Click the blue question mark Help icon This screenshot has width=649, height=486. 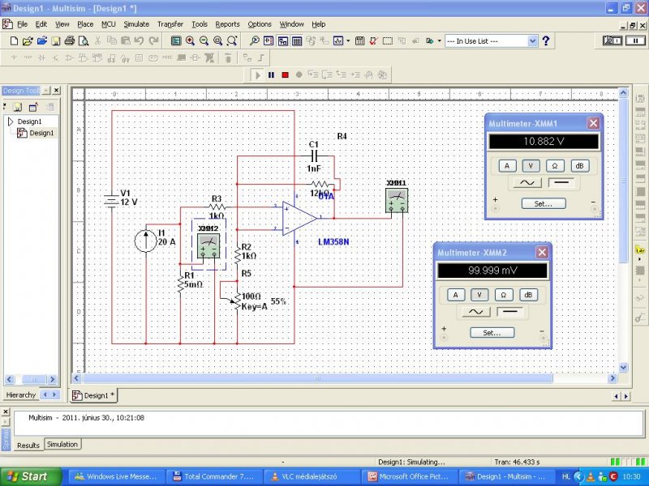546,41
